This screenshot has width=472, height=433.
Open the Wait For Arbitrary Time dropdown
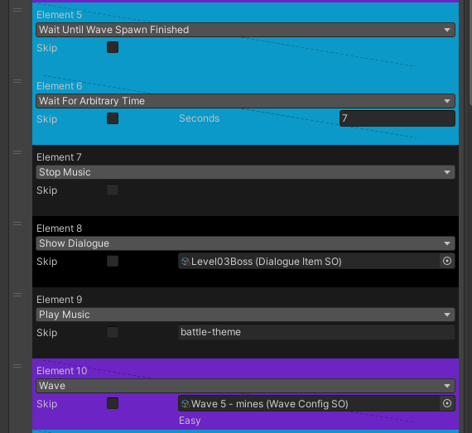(x=245, y=101)
